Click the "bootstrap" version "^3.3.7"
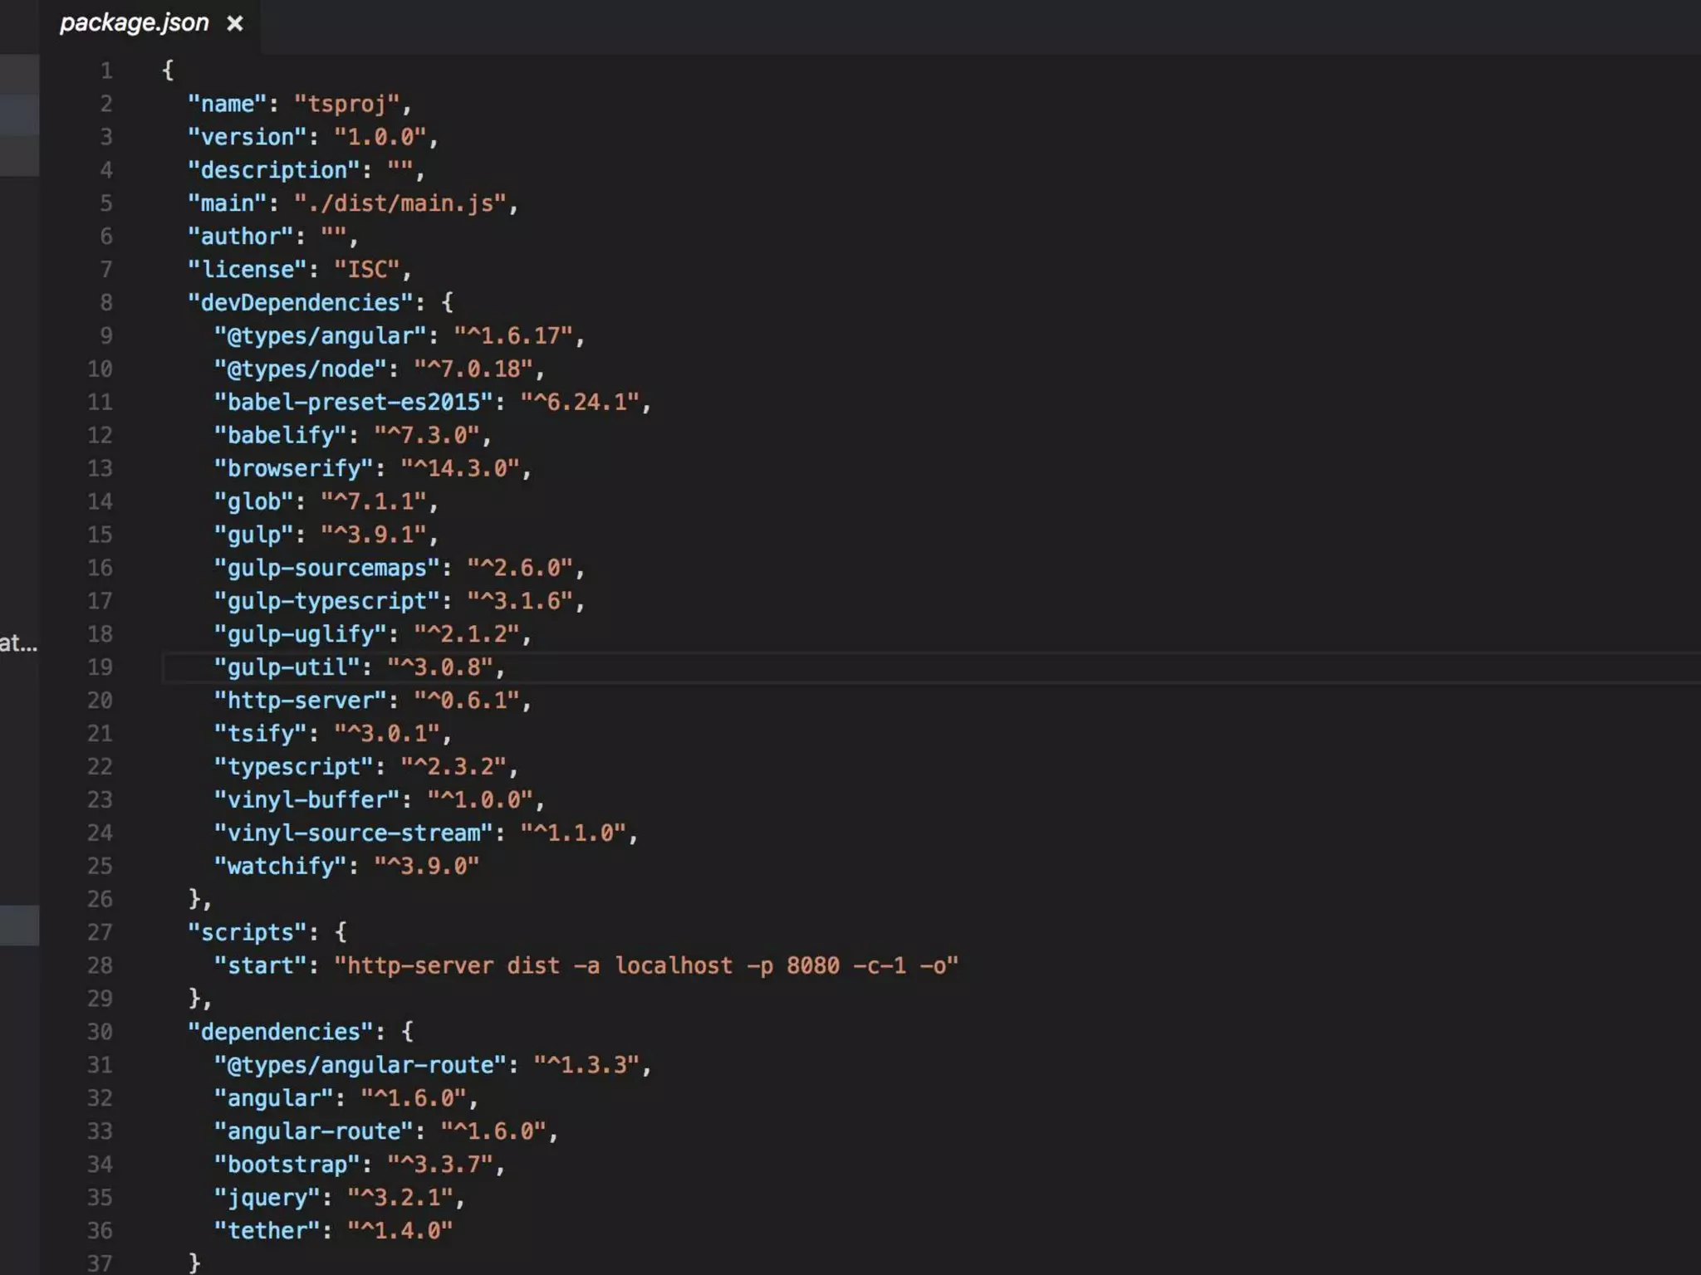This screenshot has height=1275, width=1701. [x=439, y=1165]
